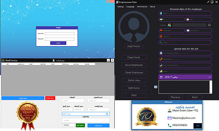Screen dimensions: 219x131
Task: Click the customer name input in the customers form
Action: tap(98, 101)
